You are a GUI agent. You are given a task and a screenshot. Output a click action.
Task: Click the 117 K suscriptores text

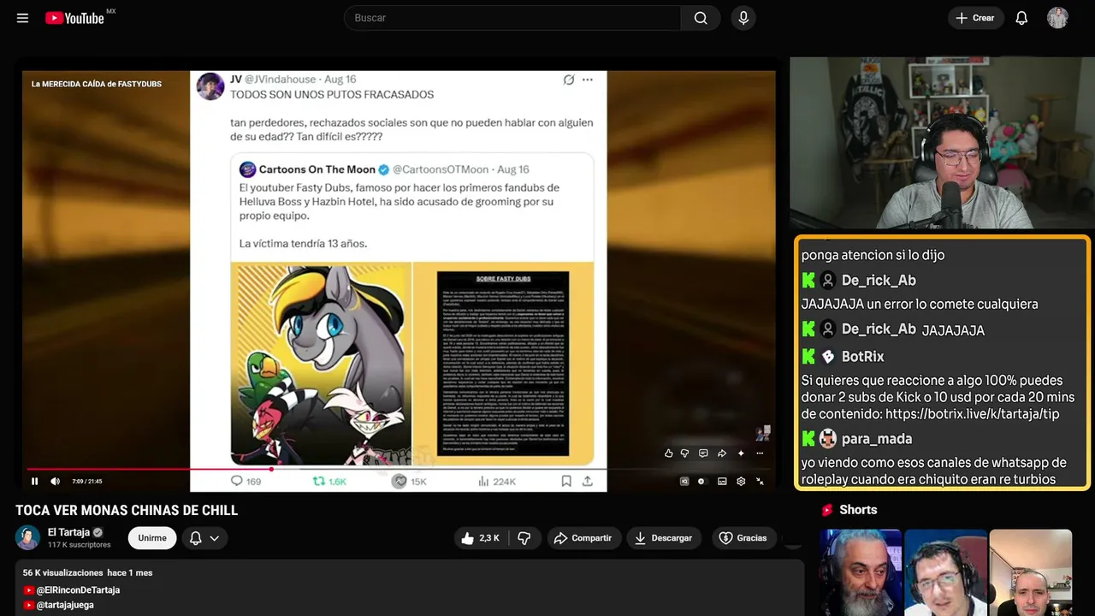click(x=80, y=545)
